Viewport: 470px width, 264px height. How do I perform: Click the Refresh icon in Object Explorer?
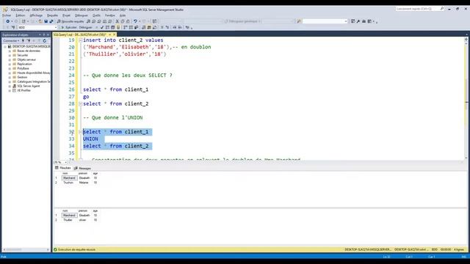44,41
